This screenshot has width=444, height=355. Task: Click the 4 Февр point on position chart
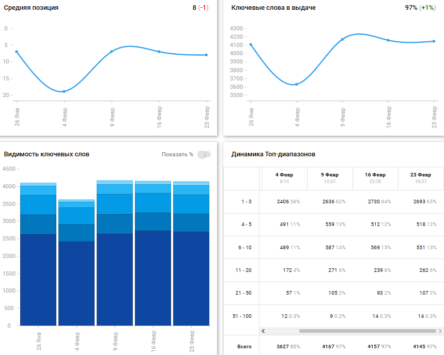[64, 91]
